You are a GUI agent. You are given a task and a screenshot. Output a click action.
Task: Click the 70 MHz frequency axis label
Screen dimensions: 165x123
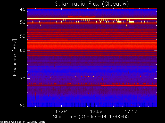[23, 79]
